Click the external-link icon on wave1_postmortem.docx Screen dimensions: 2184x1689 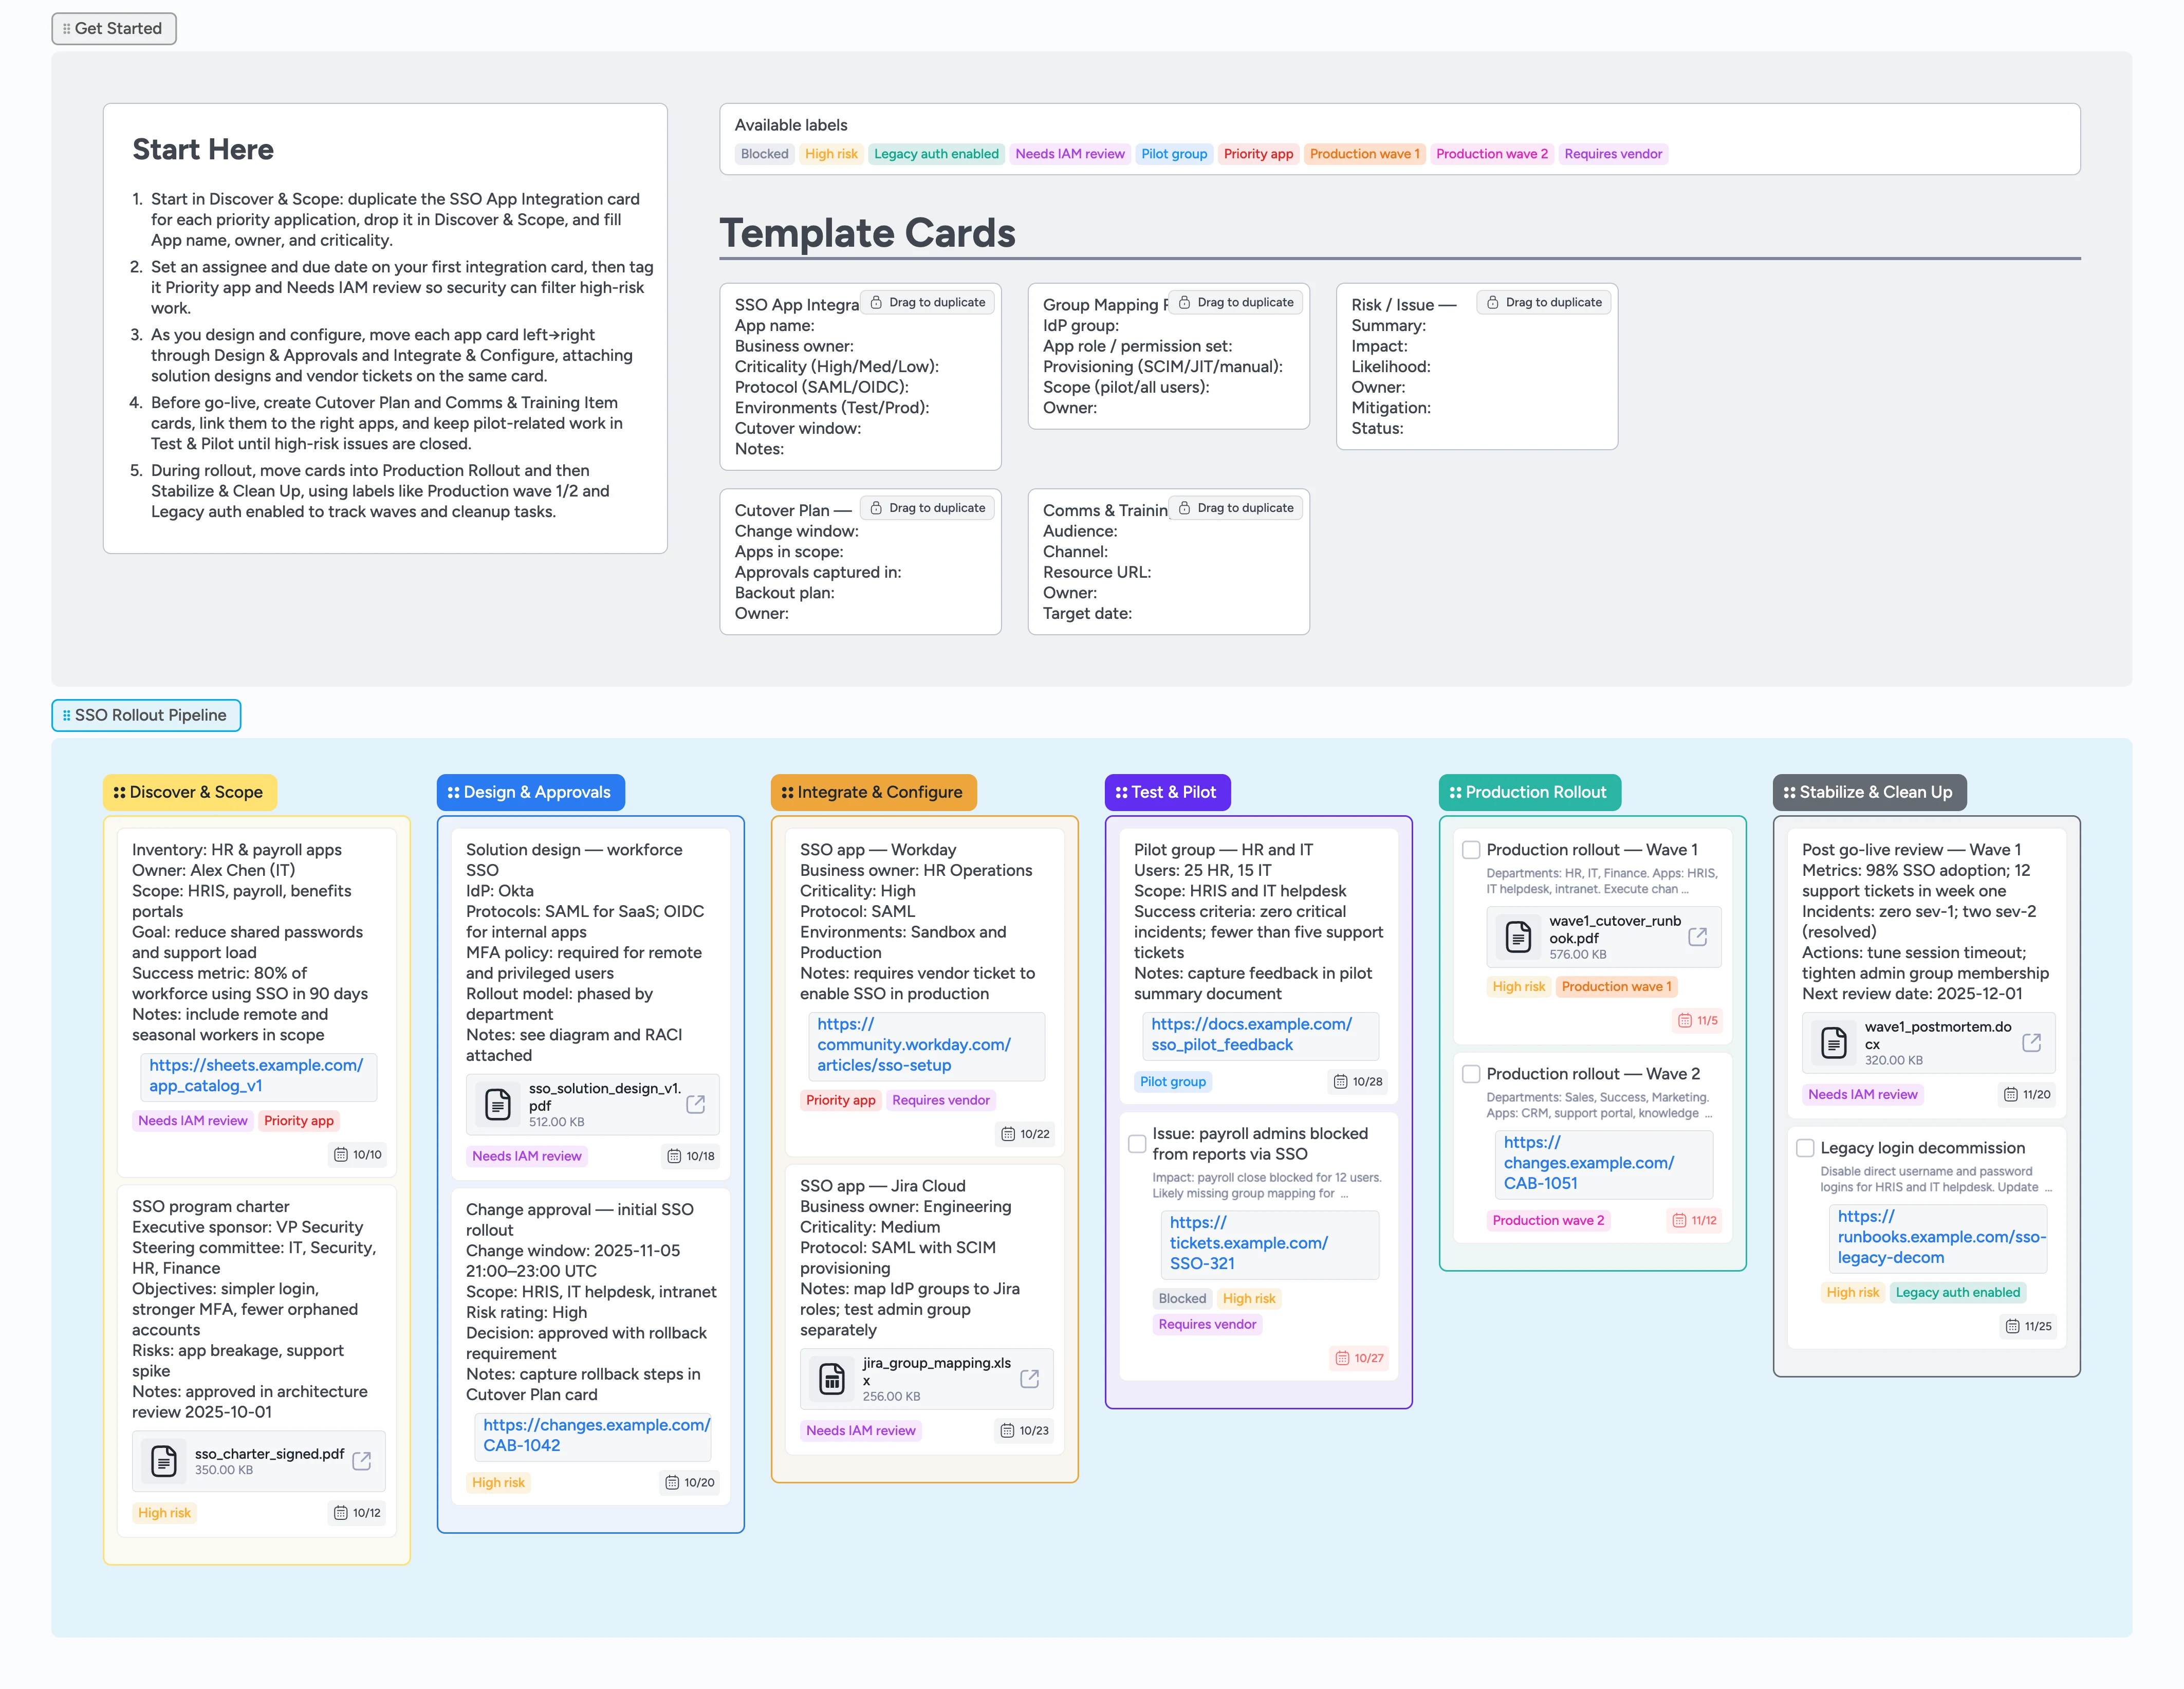point(2032,1042)
